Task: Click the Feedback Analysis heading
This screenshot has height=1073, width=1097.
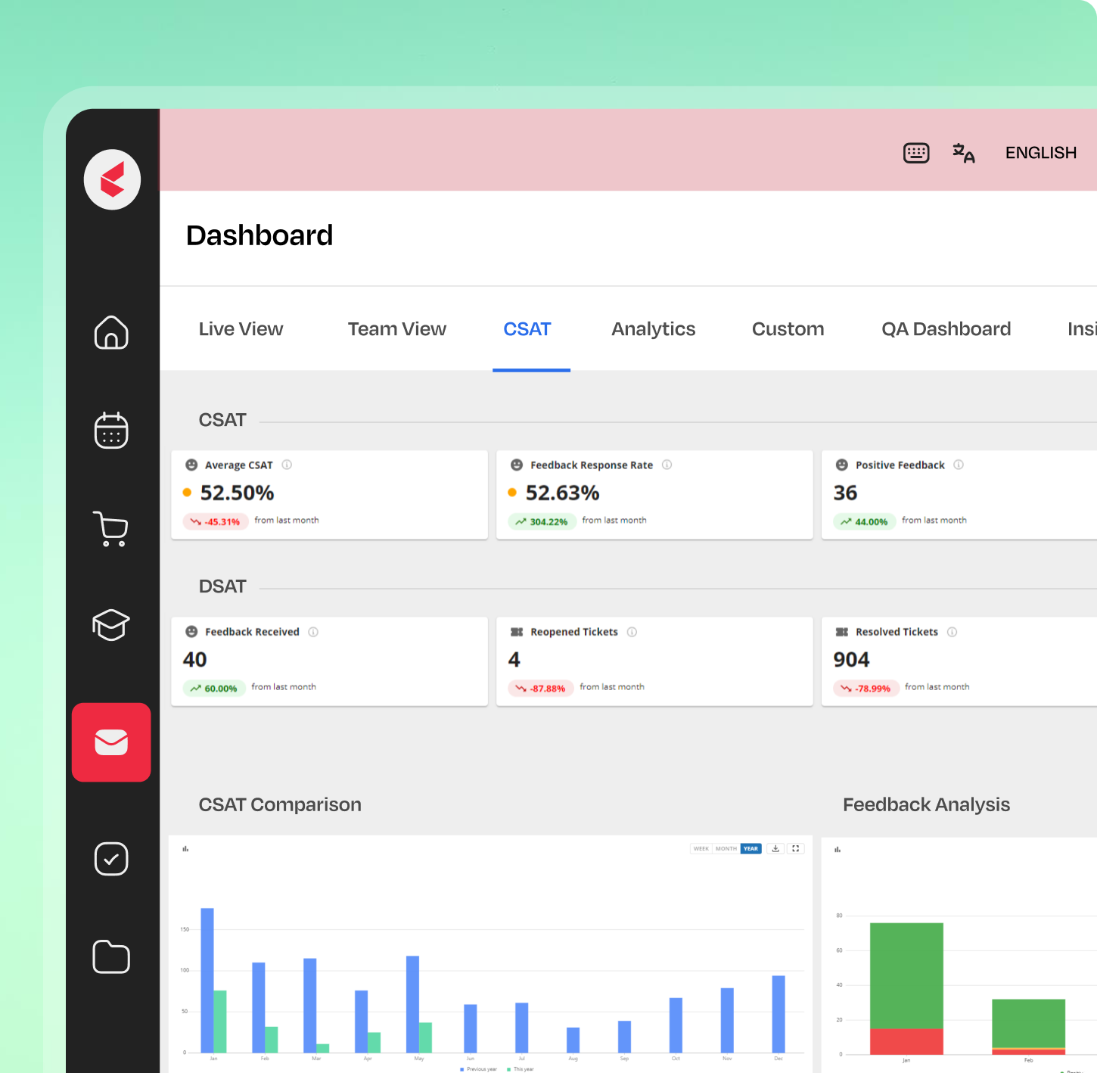Action: tap(926, 804)
